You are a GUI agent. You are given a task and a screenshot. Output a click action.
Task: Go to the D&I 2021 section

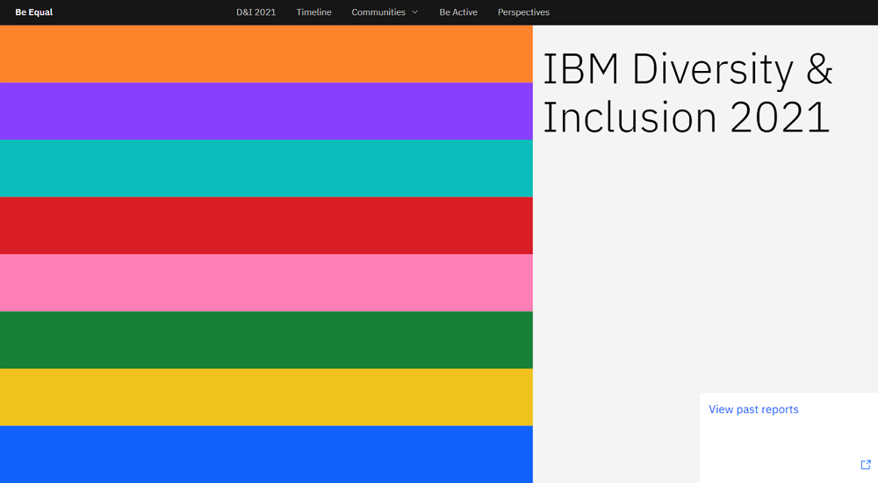click(255, 12)
